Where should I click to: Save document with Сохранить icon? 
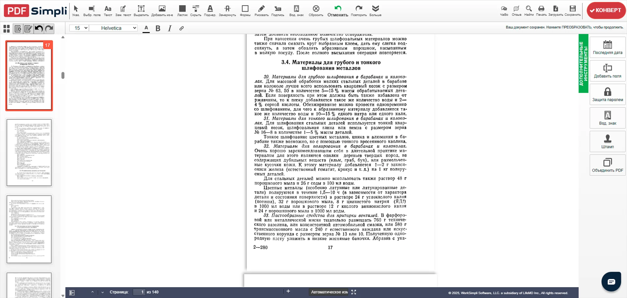point(573,10)
